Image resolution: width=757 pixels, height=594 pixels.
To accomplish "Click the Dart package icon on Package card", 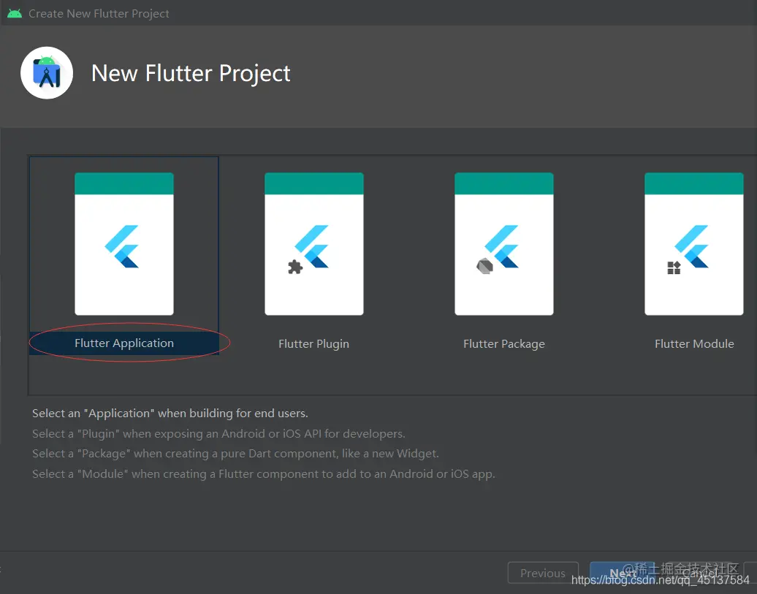I will (x=484, y=266).
